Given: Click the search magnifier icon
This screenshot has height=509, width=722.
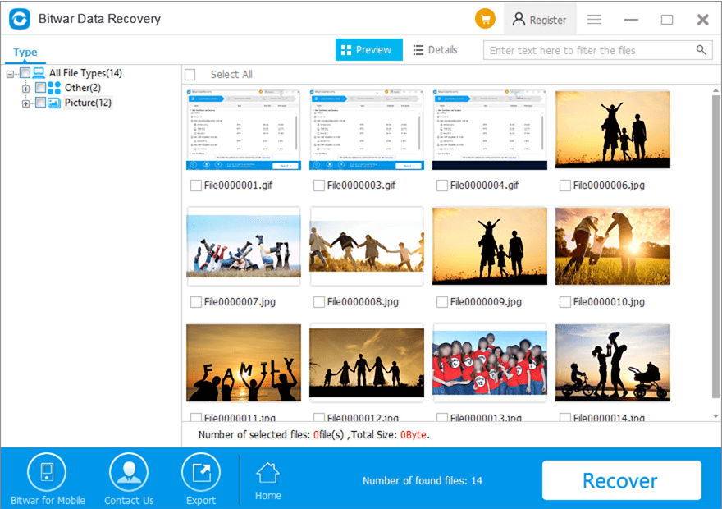Looking at the screenshot, I should (x=701, y=50).
